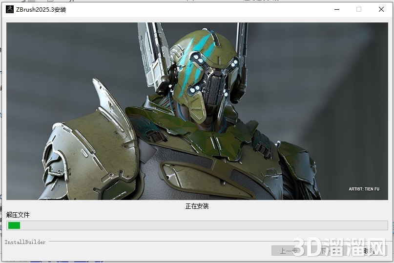Click the robot splash artwork image
The image size is (394, 263).
(197, 111)
